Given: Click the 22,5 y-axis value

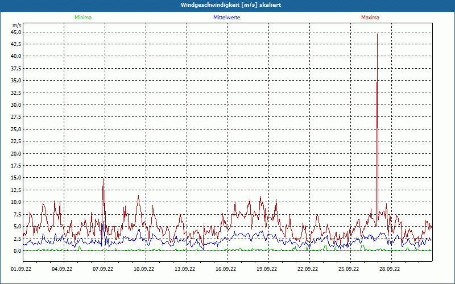Looking at the screenshot, I should point(16,141).
